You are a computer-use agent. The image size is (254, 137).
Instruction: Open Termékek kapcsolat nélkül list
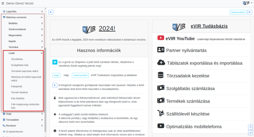pyautogui.click(x=25, y=71)
